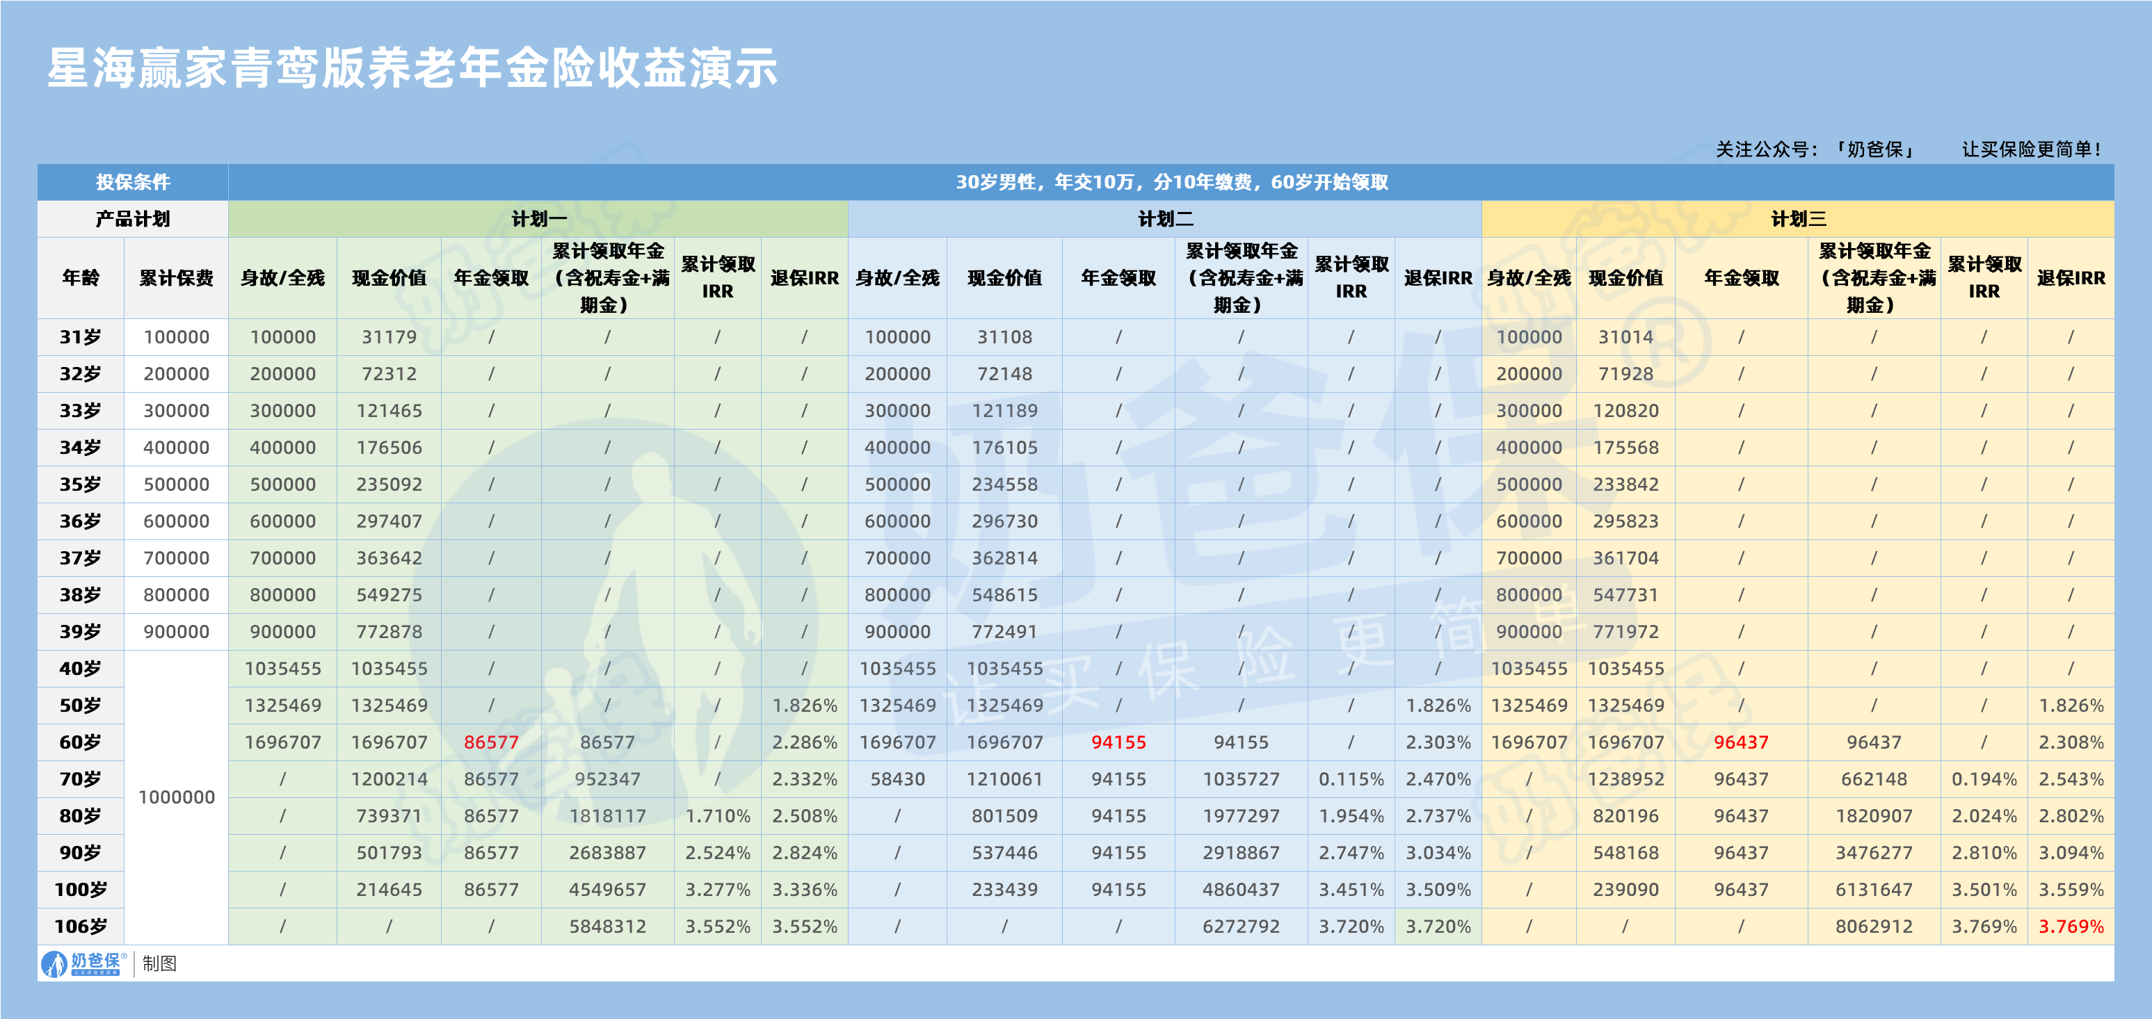
Task: Click the 身故/全残 header in 计划三
Action: [1529, 279]
